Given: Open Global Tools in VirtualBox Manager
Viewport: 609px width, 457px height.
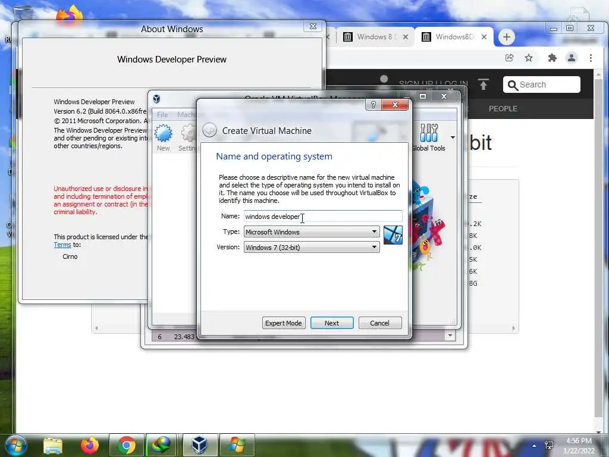Looking at the screenshot, I should point(428,137).
